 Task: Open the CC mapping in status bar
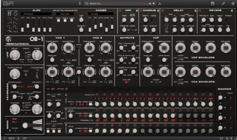pos(221,138)
